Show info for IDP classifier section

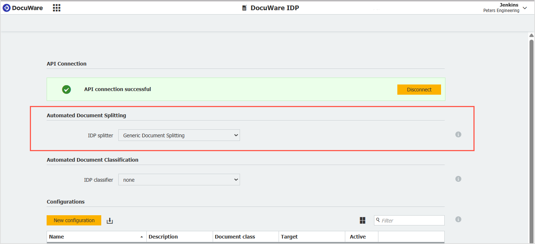[458, 179]
